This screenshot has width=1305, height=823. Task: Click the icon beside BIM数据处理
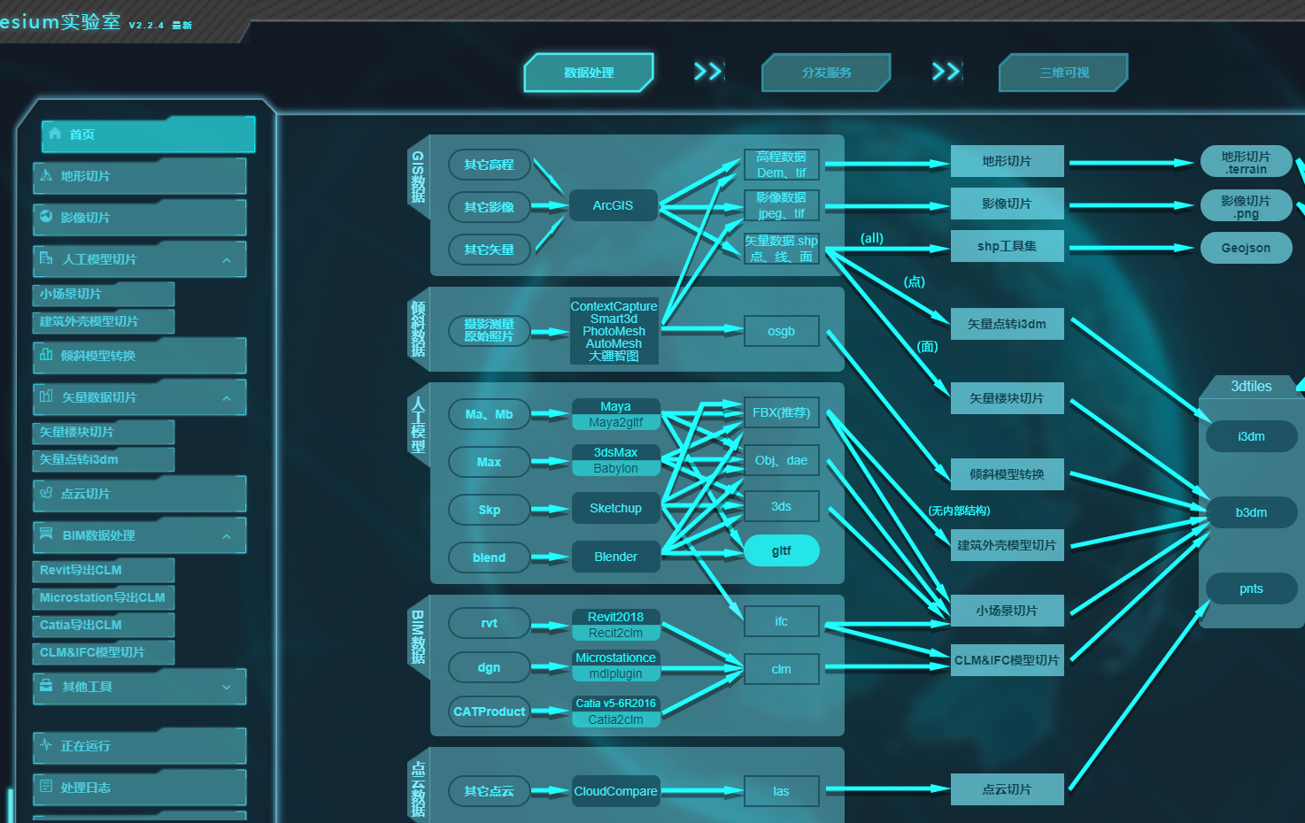46,535
